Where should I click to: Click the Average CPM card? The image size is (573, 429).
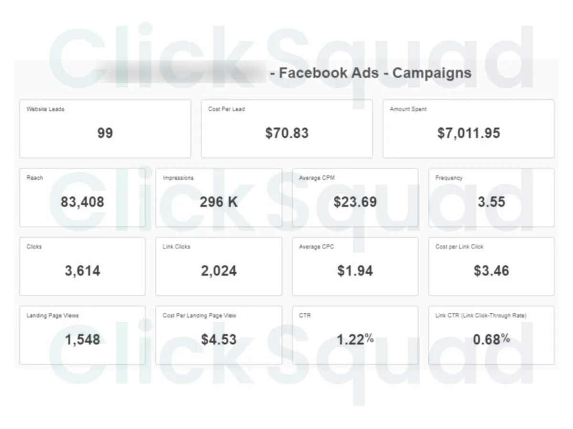tap(355, 198)
